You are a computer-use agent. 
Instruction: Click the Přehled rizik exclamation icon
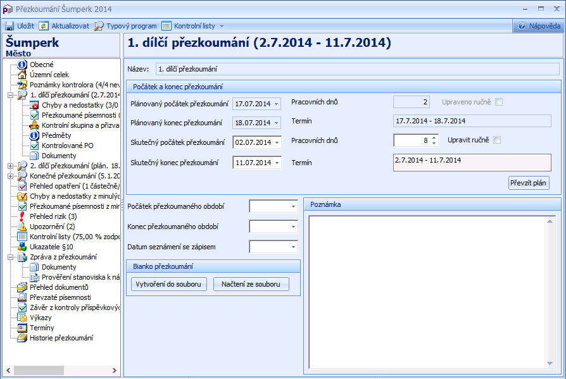22,216
